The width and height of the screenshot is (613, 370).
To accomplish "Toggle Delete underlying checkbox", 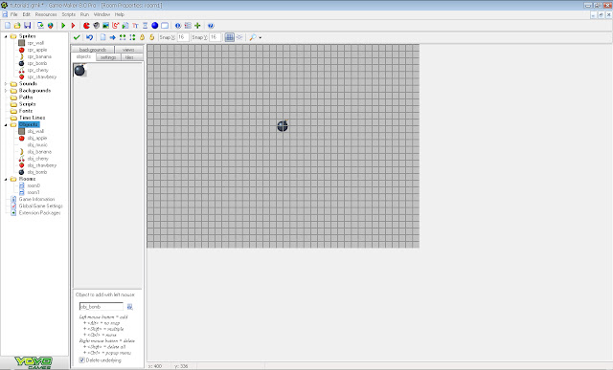I will point(81,359).
